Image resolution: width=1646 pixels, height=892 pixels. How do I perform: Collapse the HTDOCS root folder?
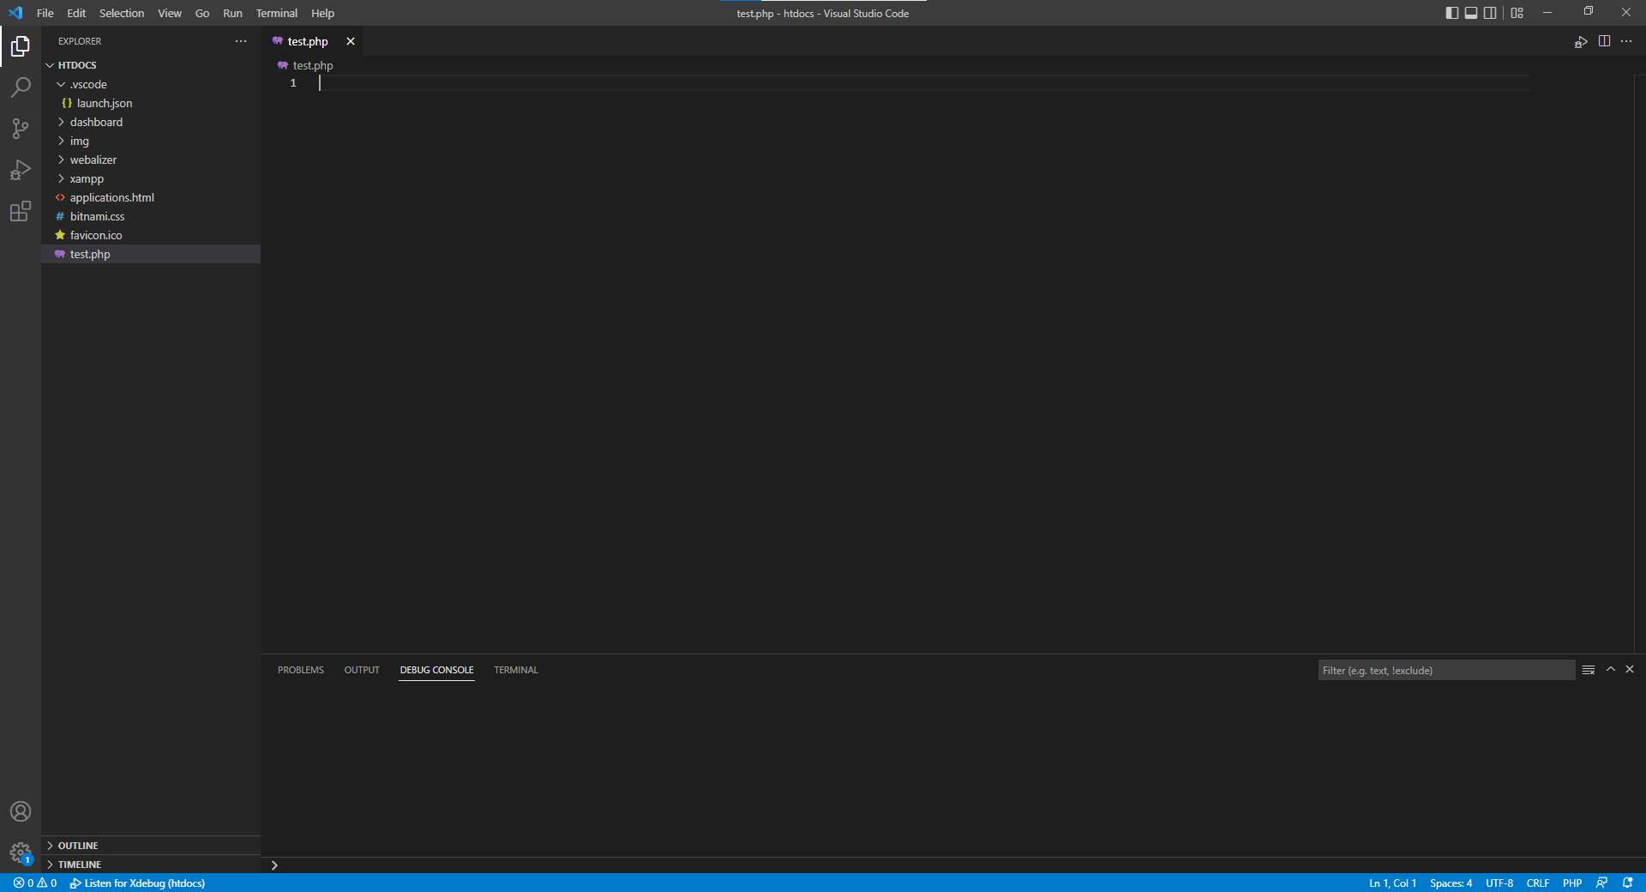click(151, 65)
